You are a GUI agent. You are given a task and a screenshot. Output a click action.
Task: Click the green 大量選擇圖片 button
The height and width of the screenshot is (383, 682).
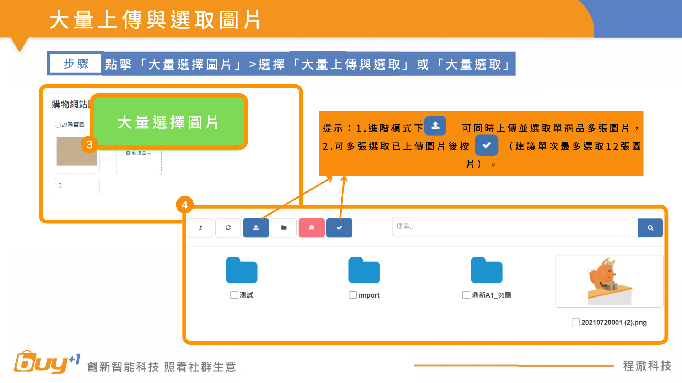pyautogui.click(x=168, y=122)
